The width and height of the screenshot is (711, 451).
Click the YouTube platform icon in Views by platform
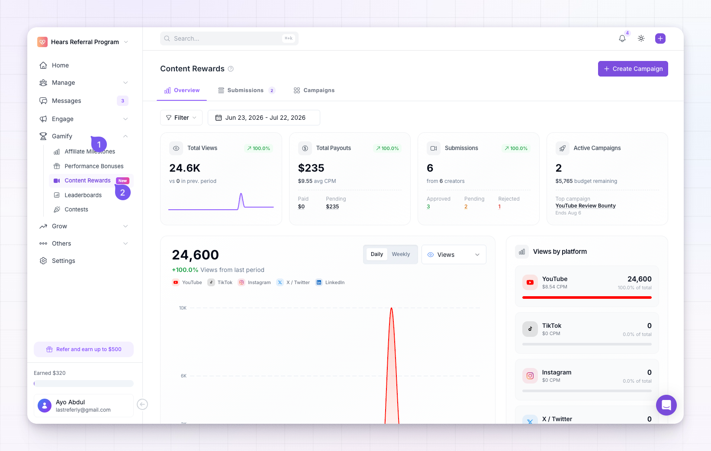coord(530,282)
